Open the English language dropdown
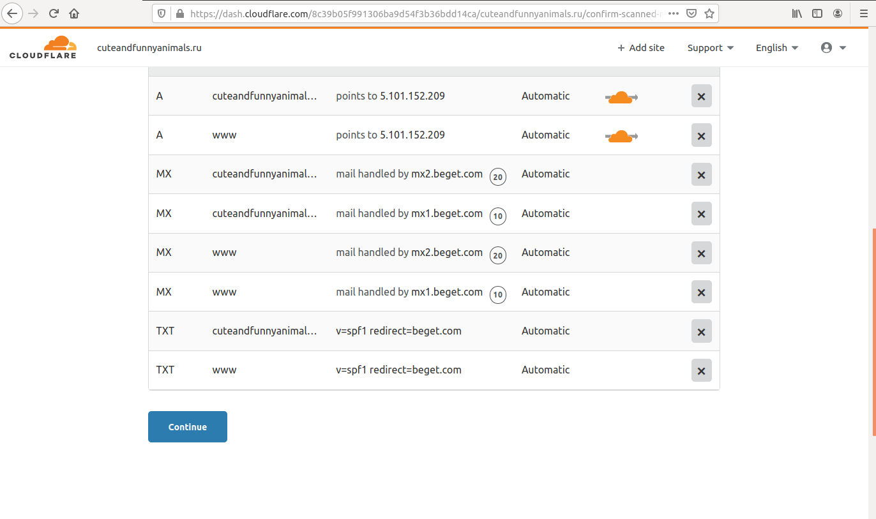This screenshot has height=519, width=876. (x=776, y=48)
